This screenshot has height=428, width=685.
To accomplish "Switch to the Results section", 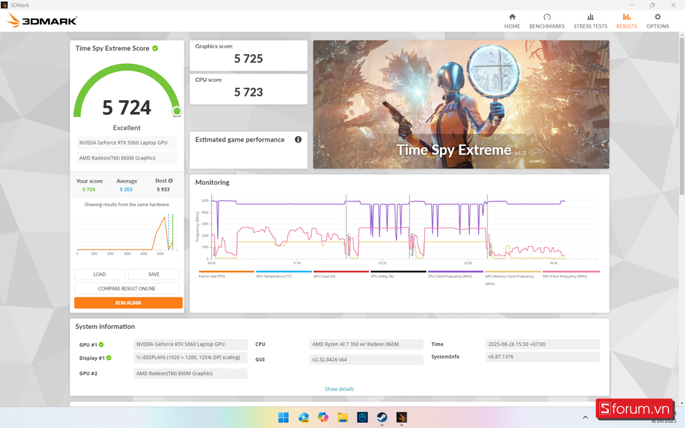I will point(626,21).
